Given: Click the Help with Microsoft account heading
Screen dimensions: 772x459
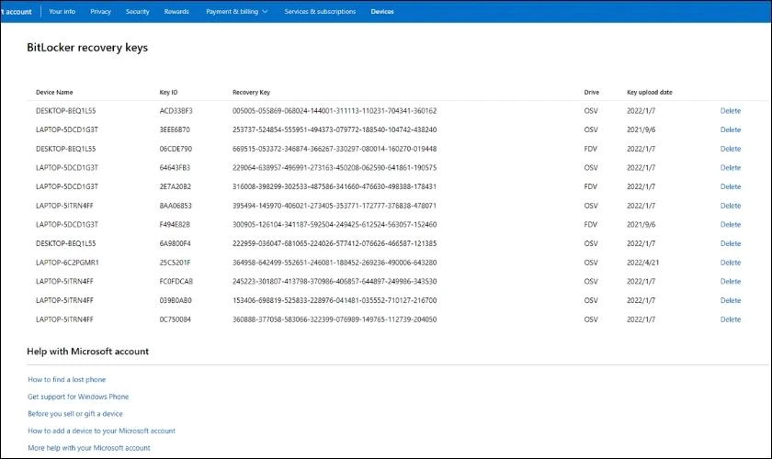Looking at the screenshot, I should (x=87, y=352).
